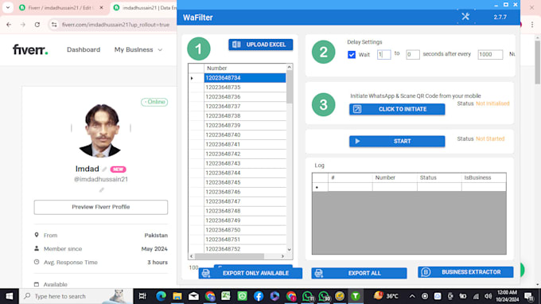The width and height of the screenshot is (541, 304).
Task: Reload the browser page
Action: (x=37, y=25)
